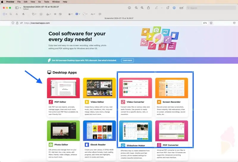Click the Ebook Reader title link

(98, 144)
